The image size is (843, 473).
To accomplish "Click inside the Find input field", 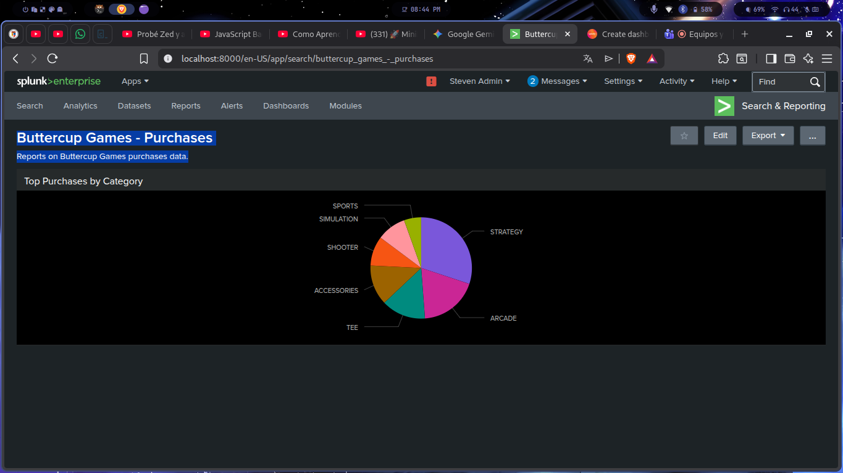I will click(x=779, y=82).
